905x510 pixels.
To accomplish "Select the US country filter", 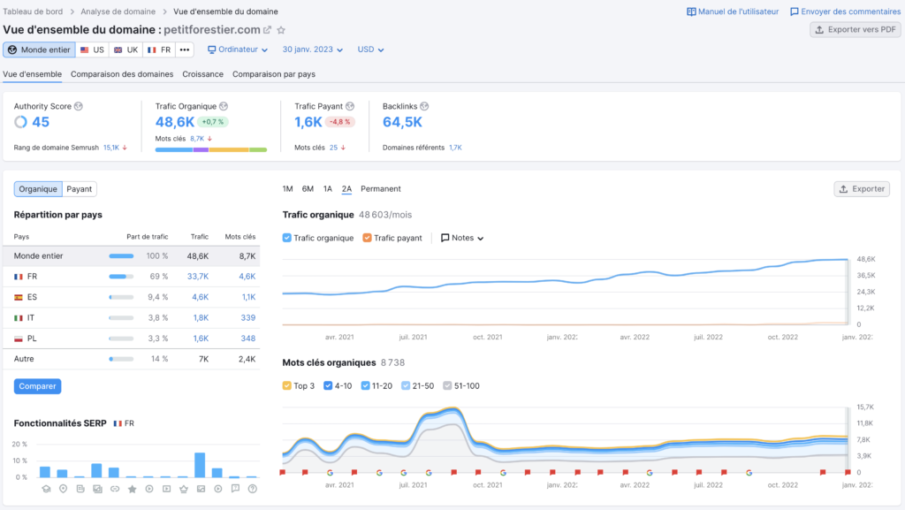I will tap(92, 49).
